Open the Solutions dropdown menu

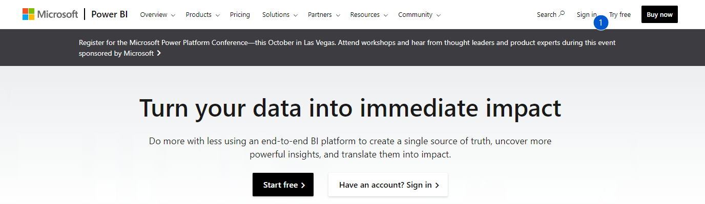pos(280,14)
